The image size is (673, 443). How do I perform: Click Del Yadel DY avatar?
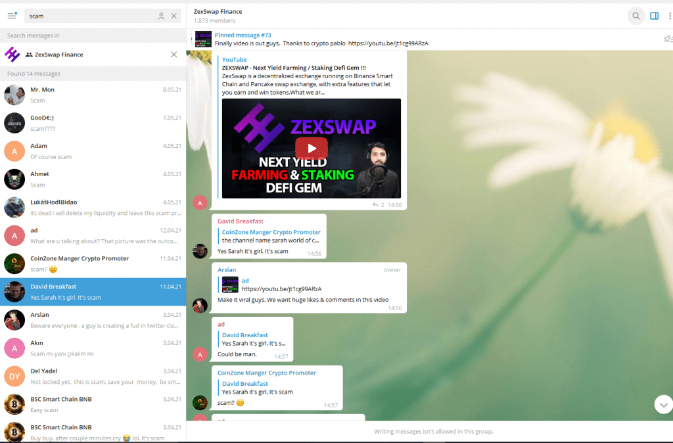click(x=14, y=376)
